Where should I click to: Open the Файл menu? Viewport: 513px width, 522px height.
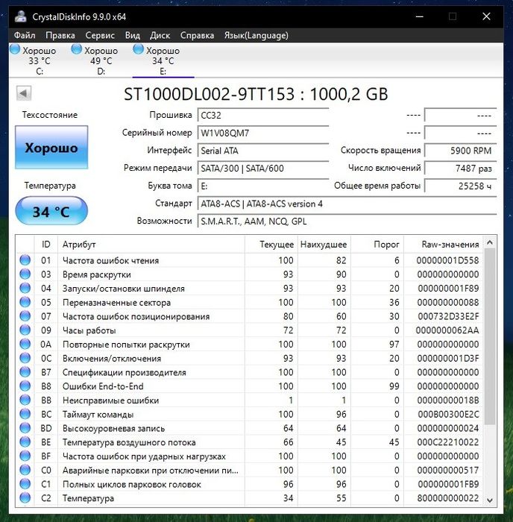25,35
